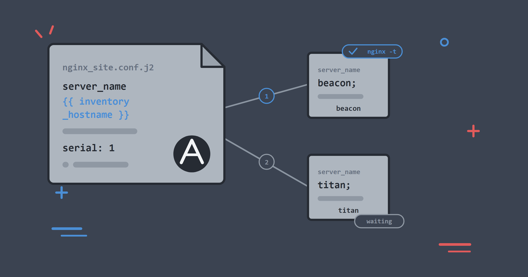
Task: Click the server_name label in the titan card
Action: [x=339, y=172]
